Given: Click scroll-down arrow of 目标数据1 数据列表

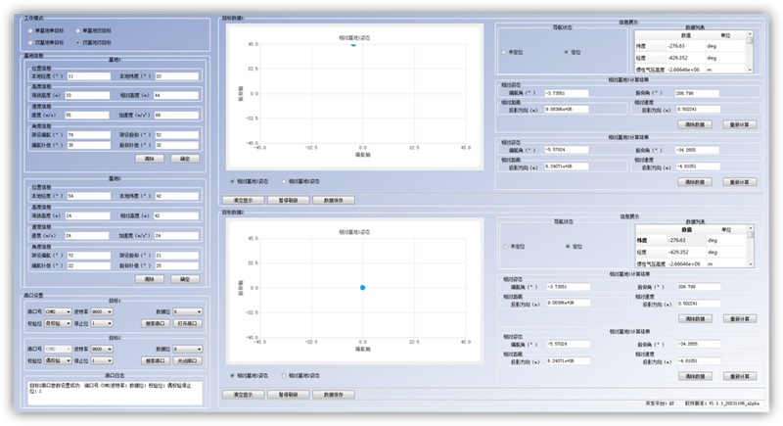Looking at the screenshot, I should 750,71.
